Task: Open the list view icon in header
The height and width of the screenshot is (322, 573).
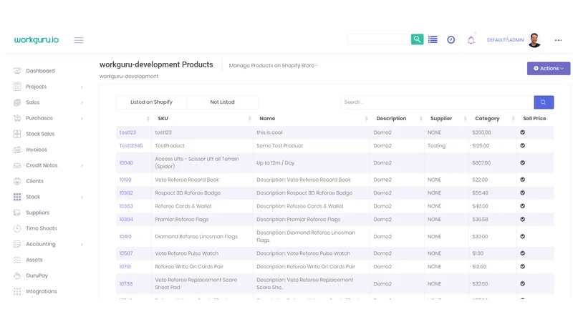Action: point(433,39)
